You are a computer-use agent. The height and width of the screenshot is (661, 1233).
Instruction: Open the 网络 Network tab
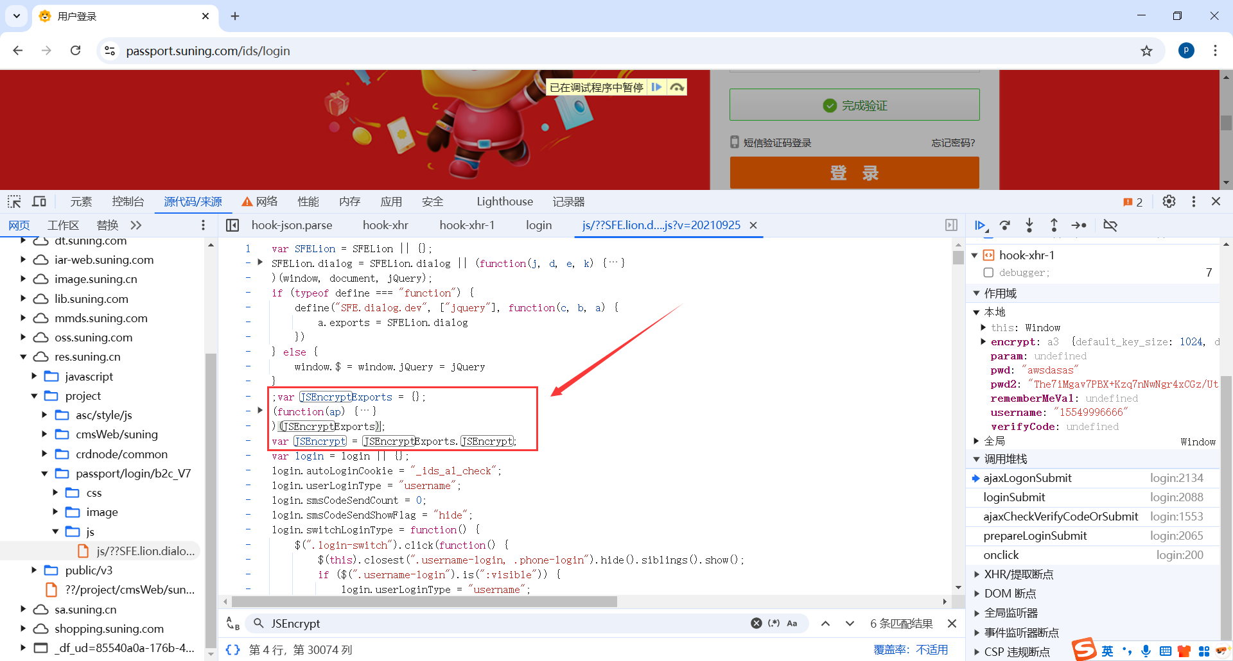[x=259, y=202]
